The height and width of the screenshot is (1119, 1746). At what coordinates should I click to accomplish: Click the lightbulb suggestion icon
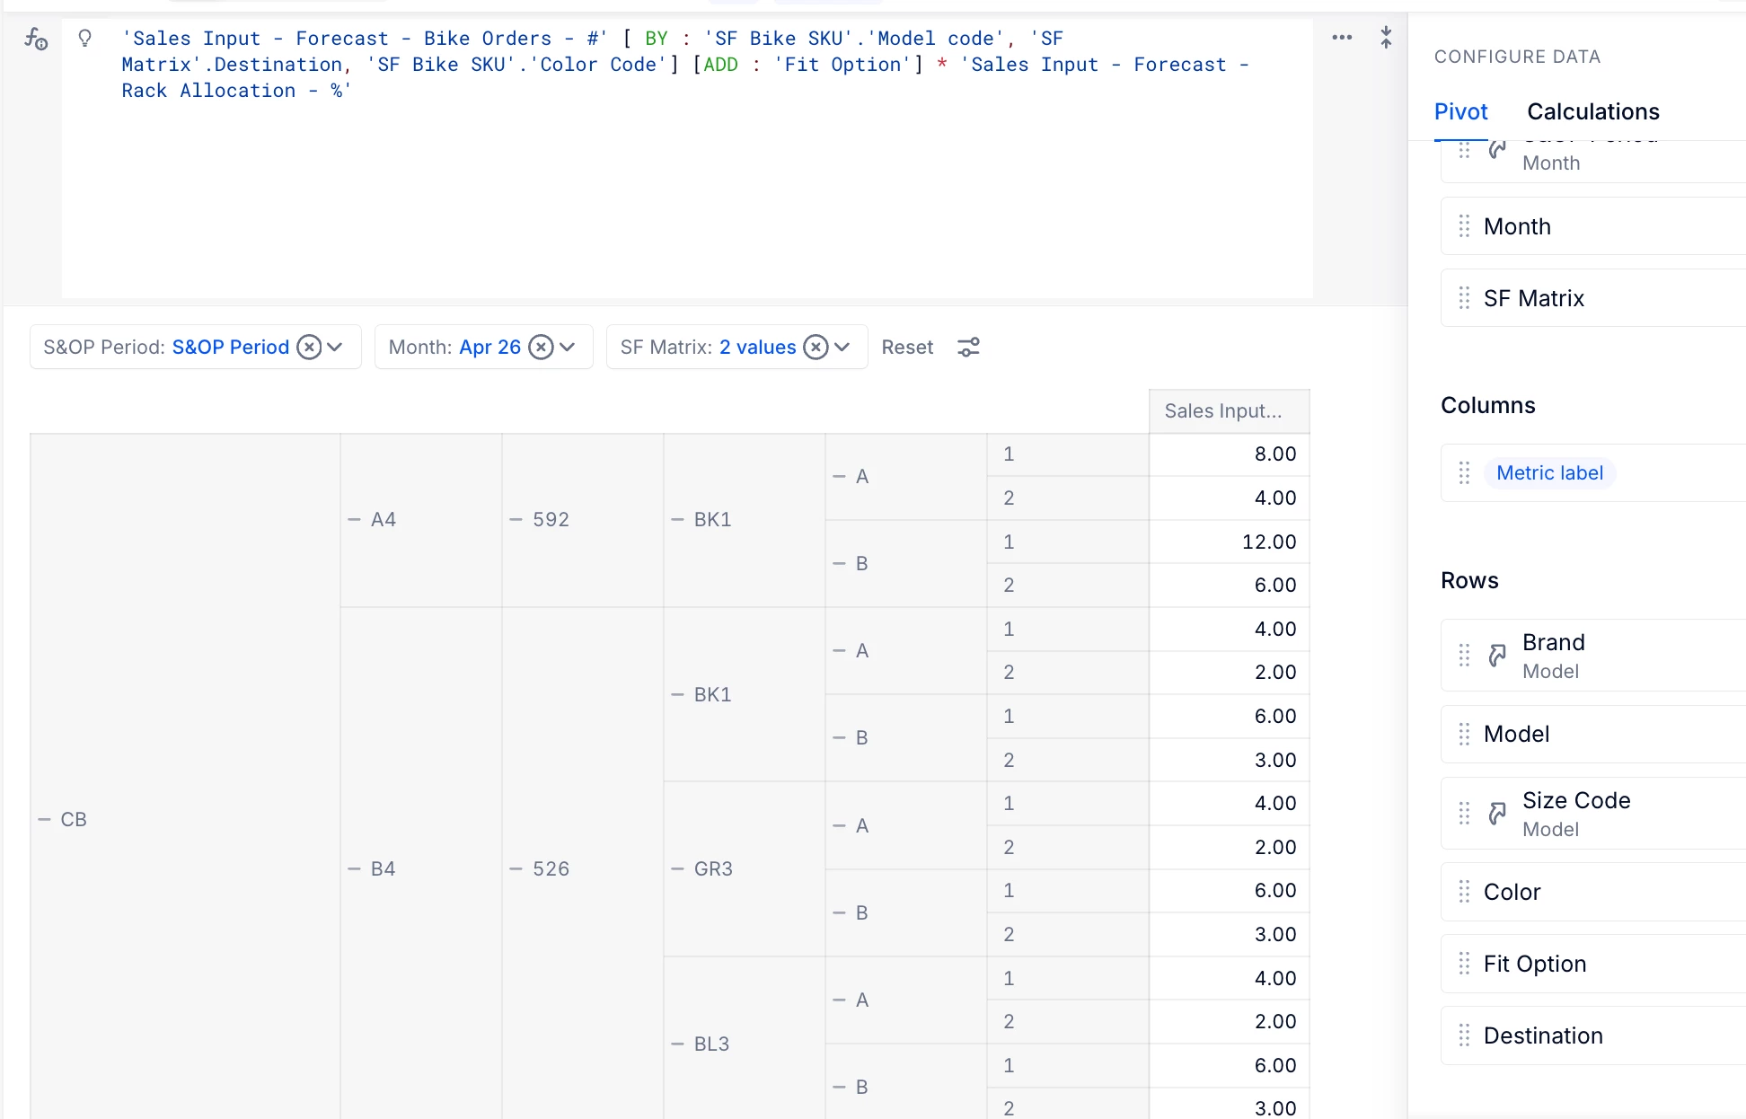pyautogui.click(x=85, y=38)
